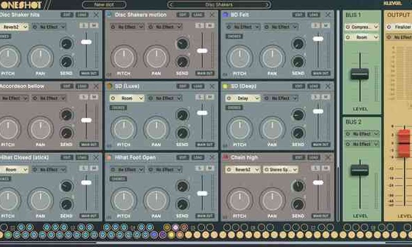Click the pink-highlighted pad in the keyboard strip
412x247 pixels.
pos(176,227)
